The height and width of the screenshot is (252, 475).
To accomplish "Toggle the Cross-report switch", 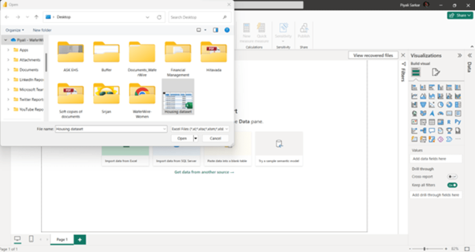I will 452,177.
